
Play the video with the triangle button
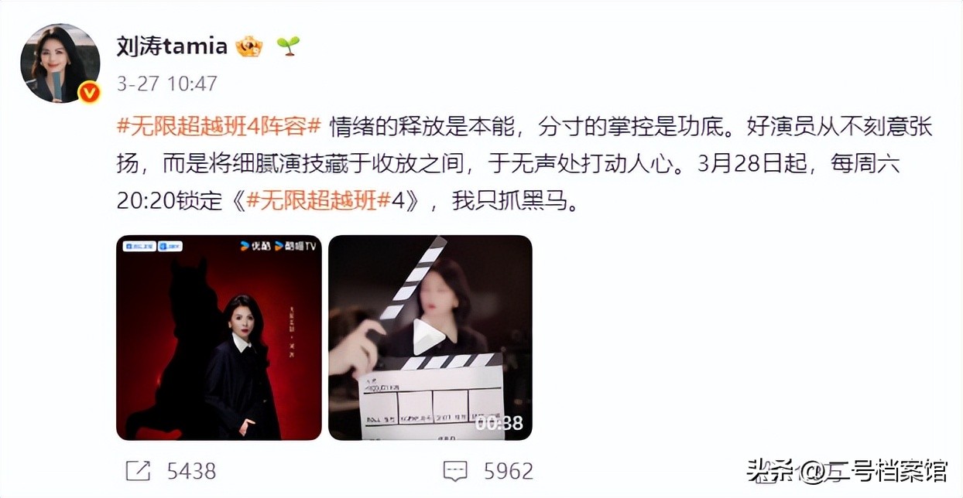click(428, 336)
